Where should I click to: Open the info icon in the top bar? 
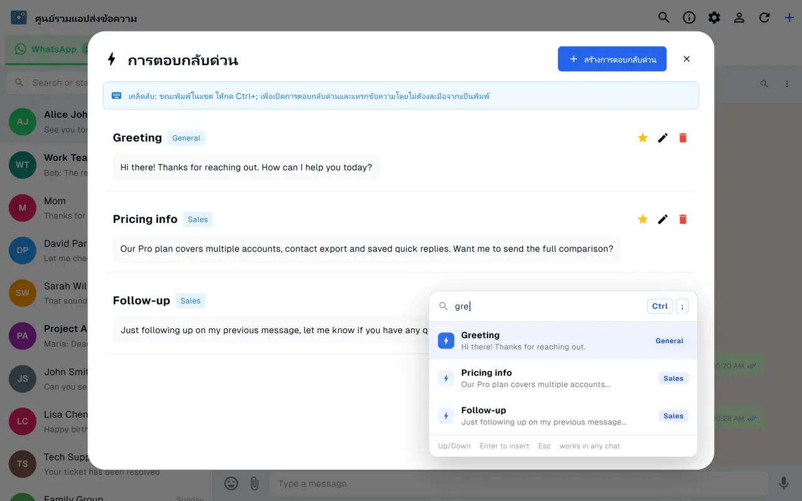689,18
